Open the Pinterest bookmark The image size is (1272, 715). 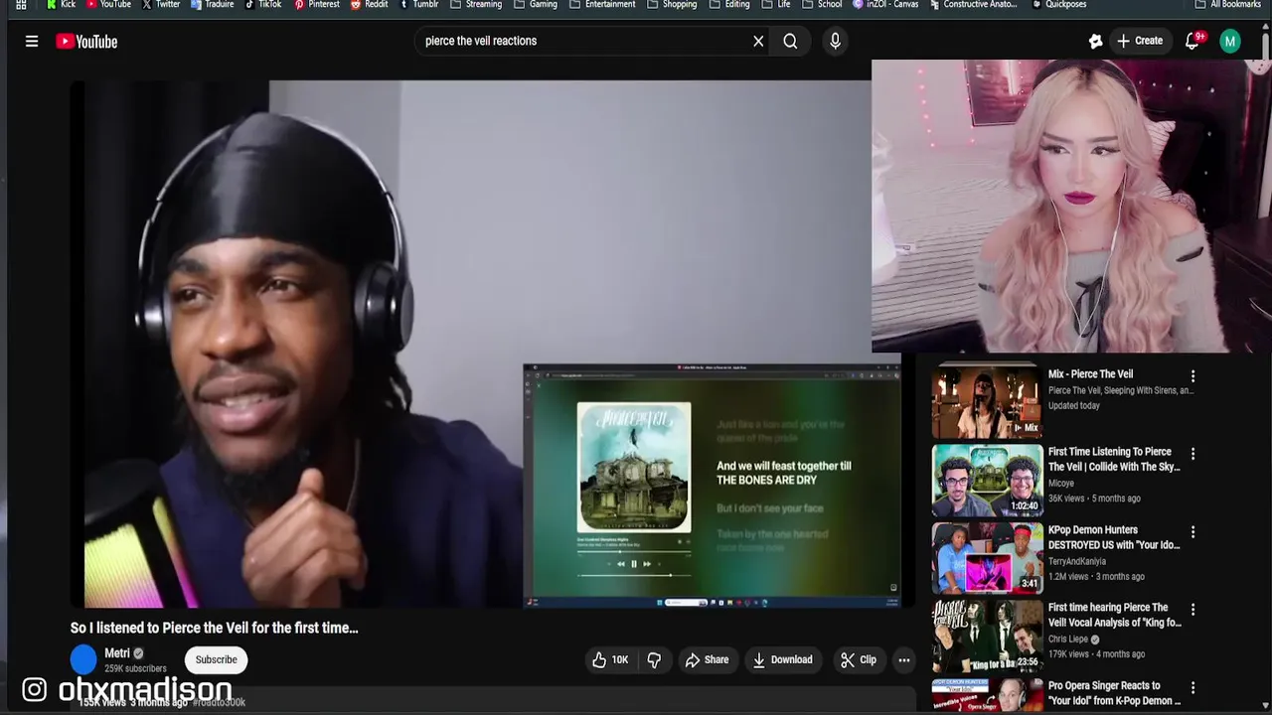click(x=317, y=5)
